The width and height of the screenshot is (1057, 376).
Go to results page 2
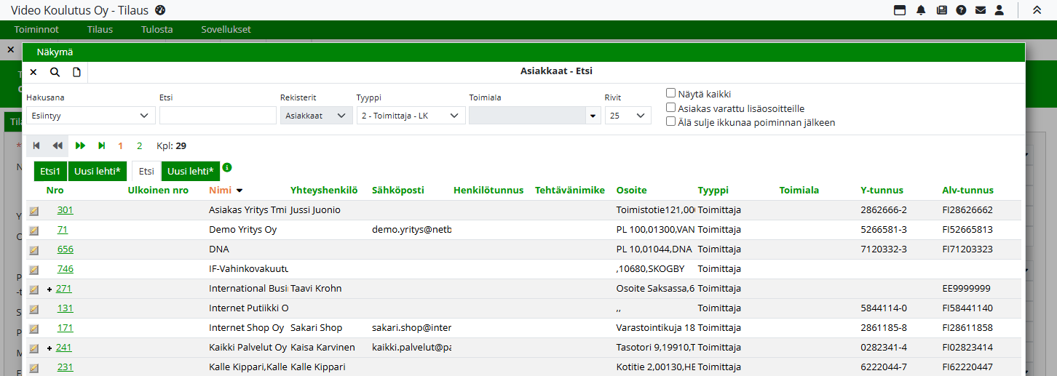pyautogui.click(x=140, y=145)
